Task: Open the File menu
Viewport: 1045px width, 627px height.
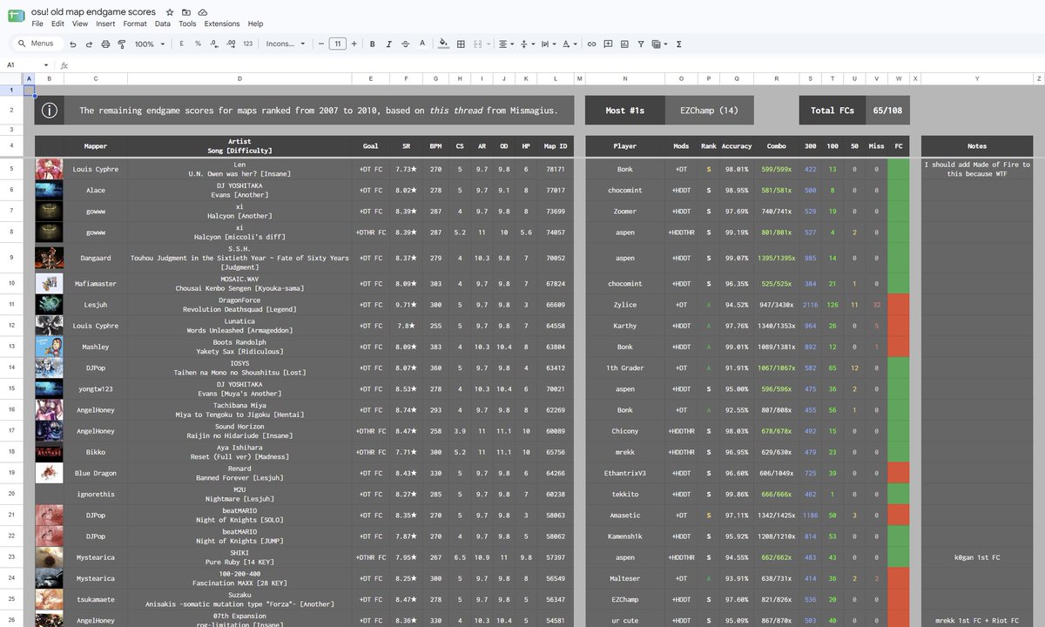Action: tap(37, 24)
